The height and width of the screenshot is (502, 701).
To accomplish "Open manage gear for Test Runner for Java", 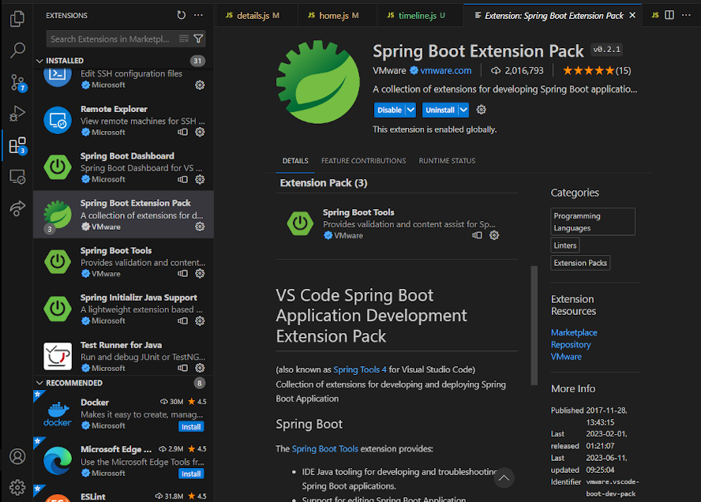I will click(200, 368).
